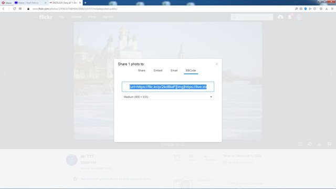Click the flickr logo

(43, 17)
